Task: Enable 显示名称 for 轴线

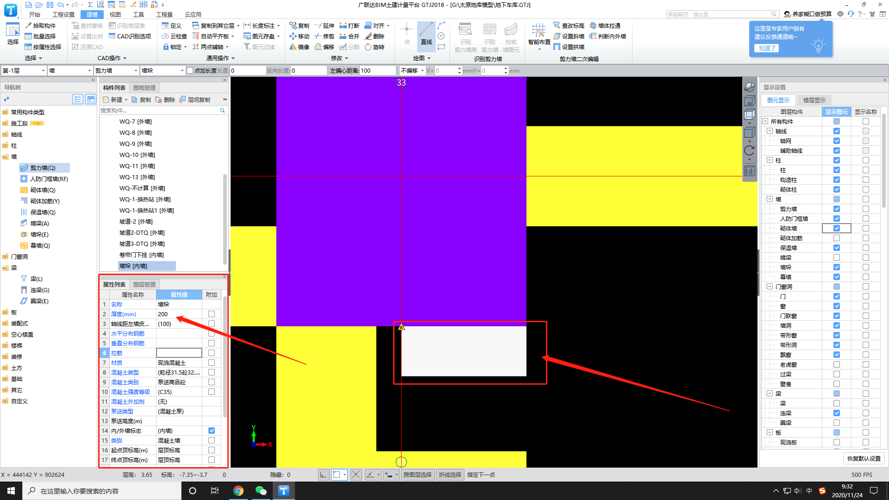Action: click(866, 131)
